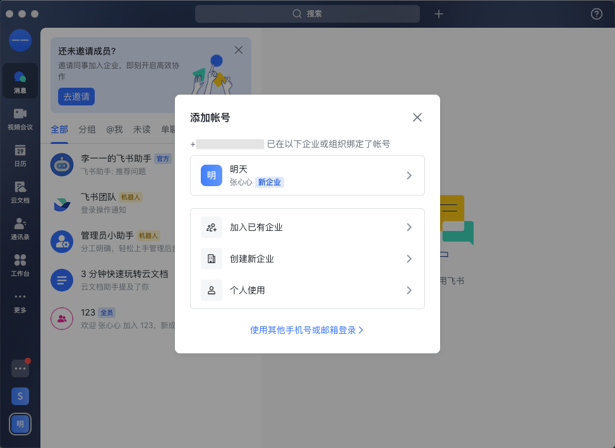Screen dimensions: 615x448
Task: Click the 云文档助手提及了你 preview
Action: tap(115, 287)
